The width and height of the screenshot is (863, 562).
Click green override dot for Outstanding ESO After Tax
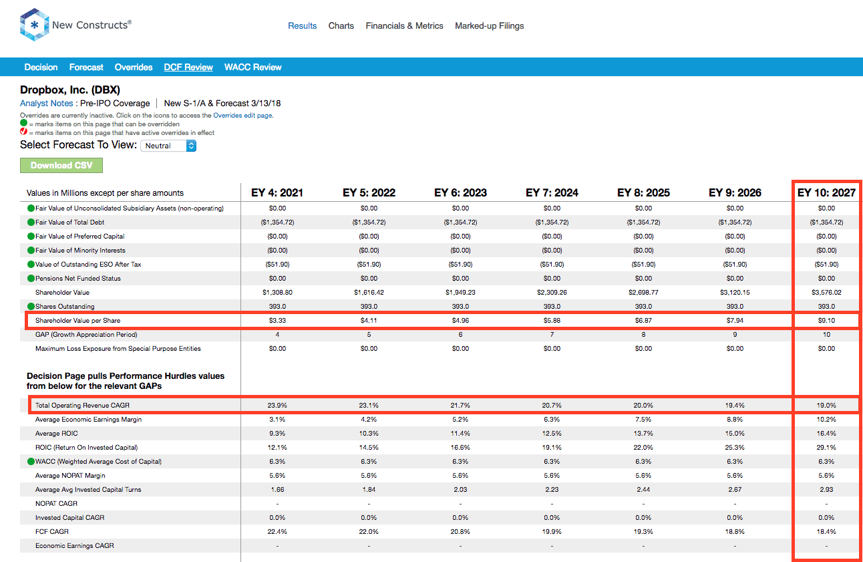31,265
